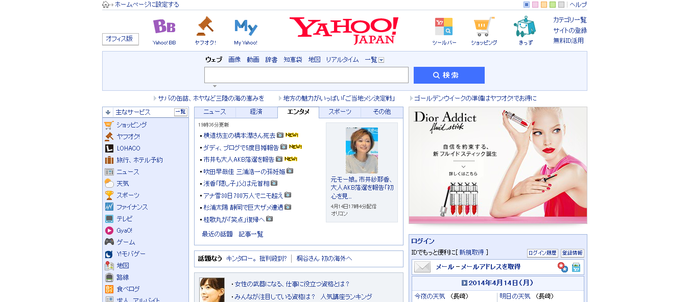The image size is (689, 302).
Task: Switch to the その他 tab
Action: (x=382, y=112)
